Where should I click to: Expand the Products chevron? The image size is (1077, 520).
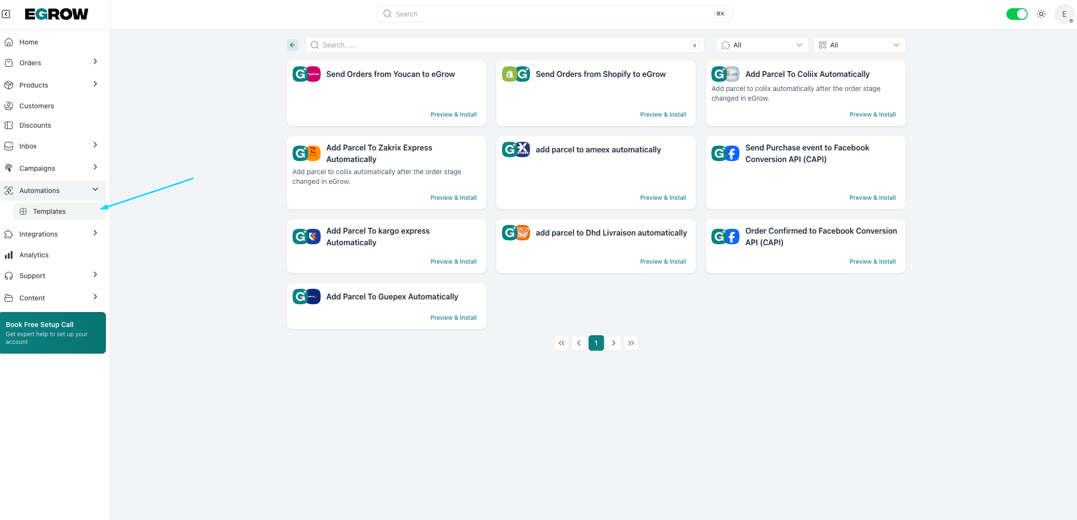95,84
